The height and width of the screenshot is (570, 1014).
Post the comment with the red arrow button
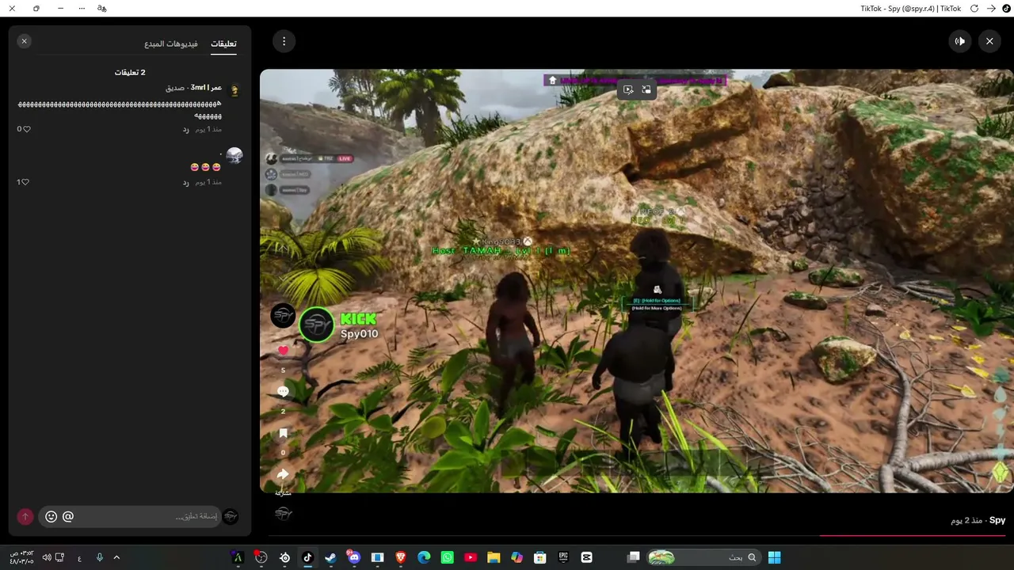tap(25, 517)
